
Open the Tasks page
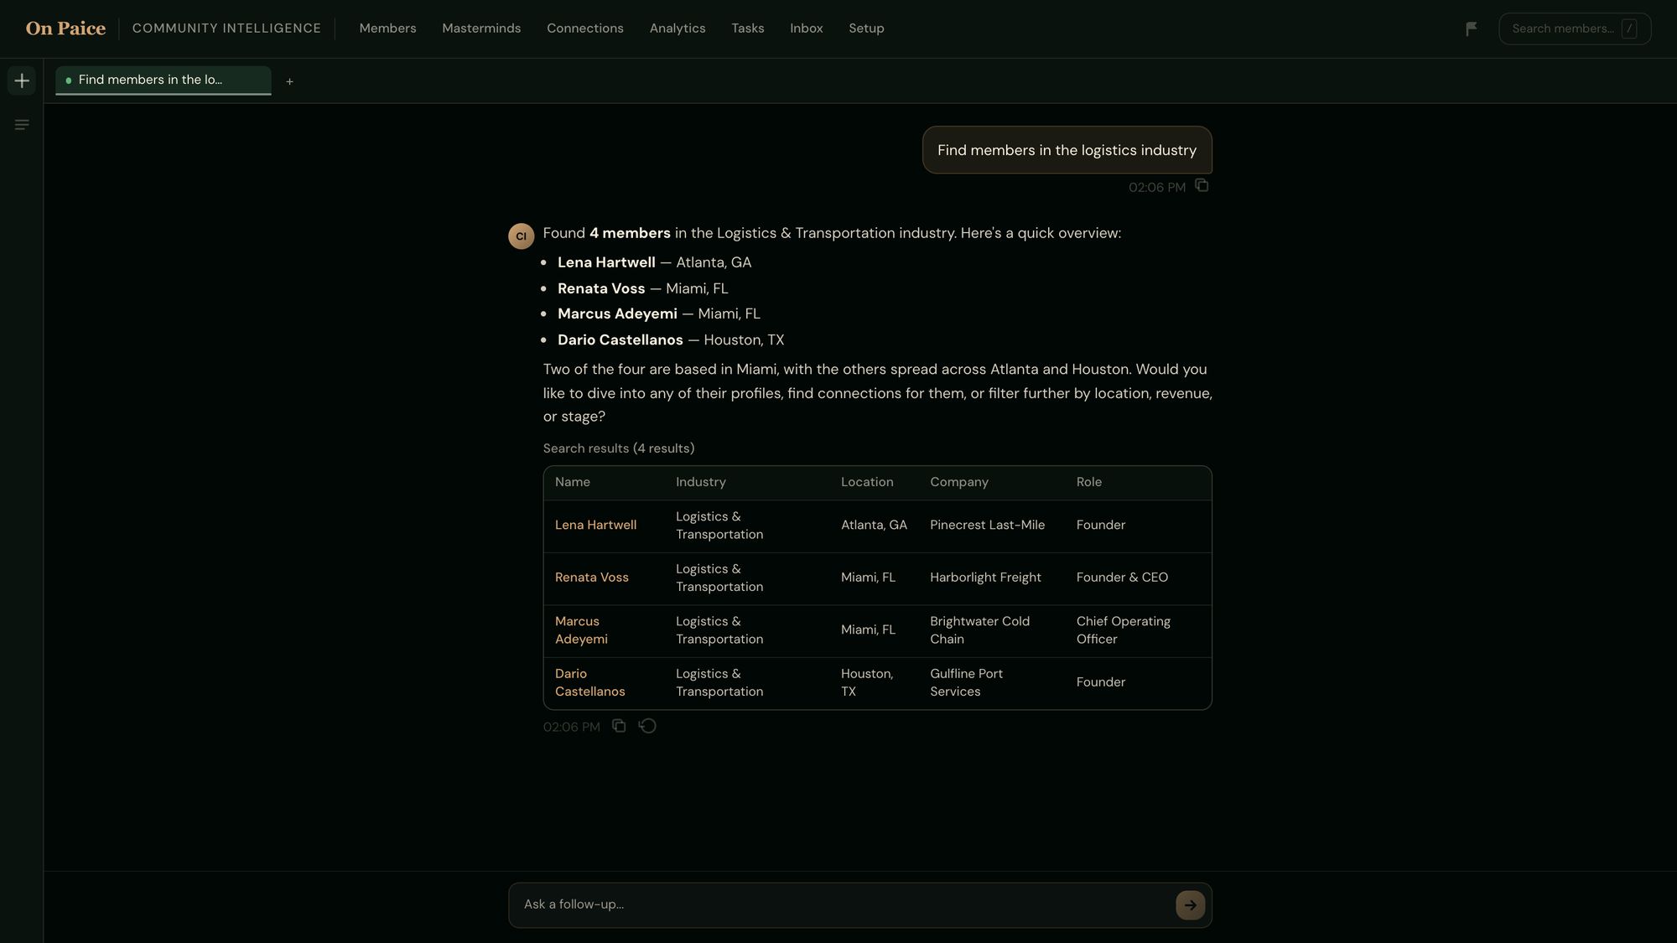click(x=747, y=28)
